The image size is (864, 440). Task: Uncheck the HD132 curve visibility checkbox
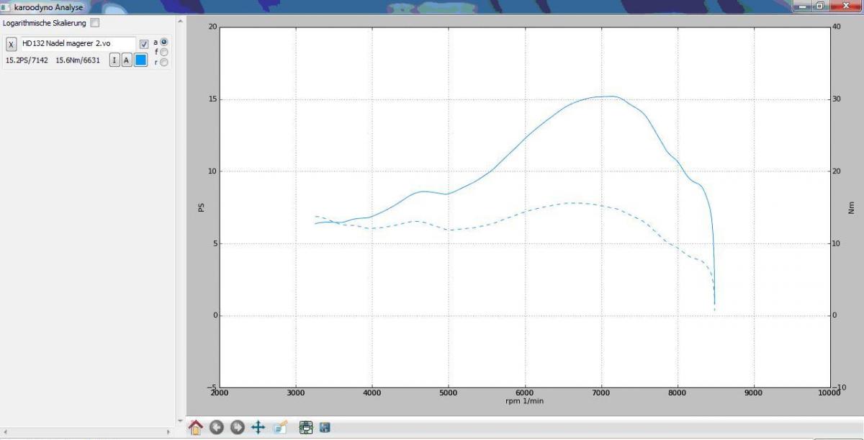pos(144,45)
